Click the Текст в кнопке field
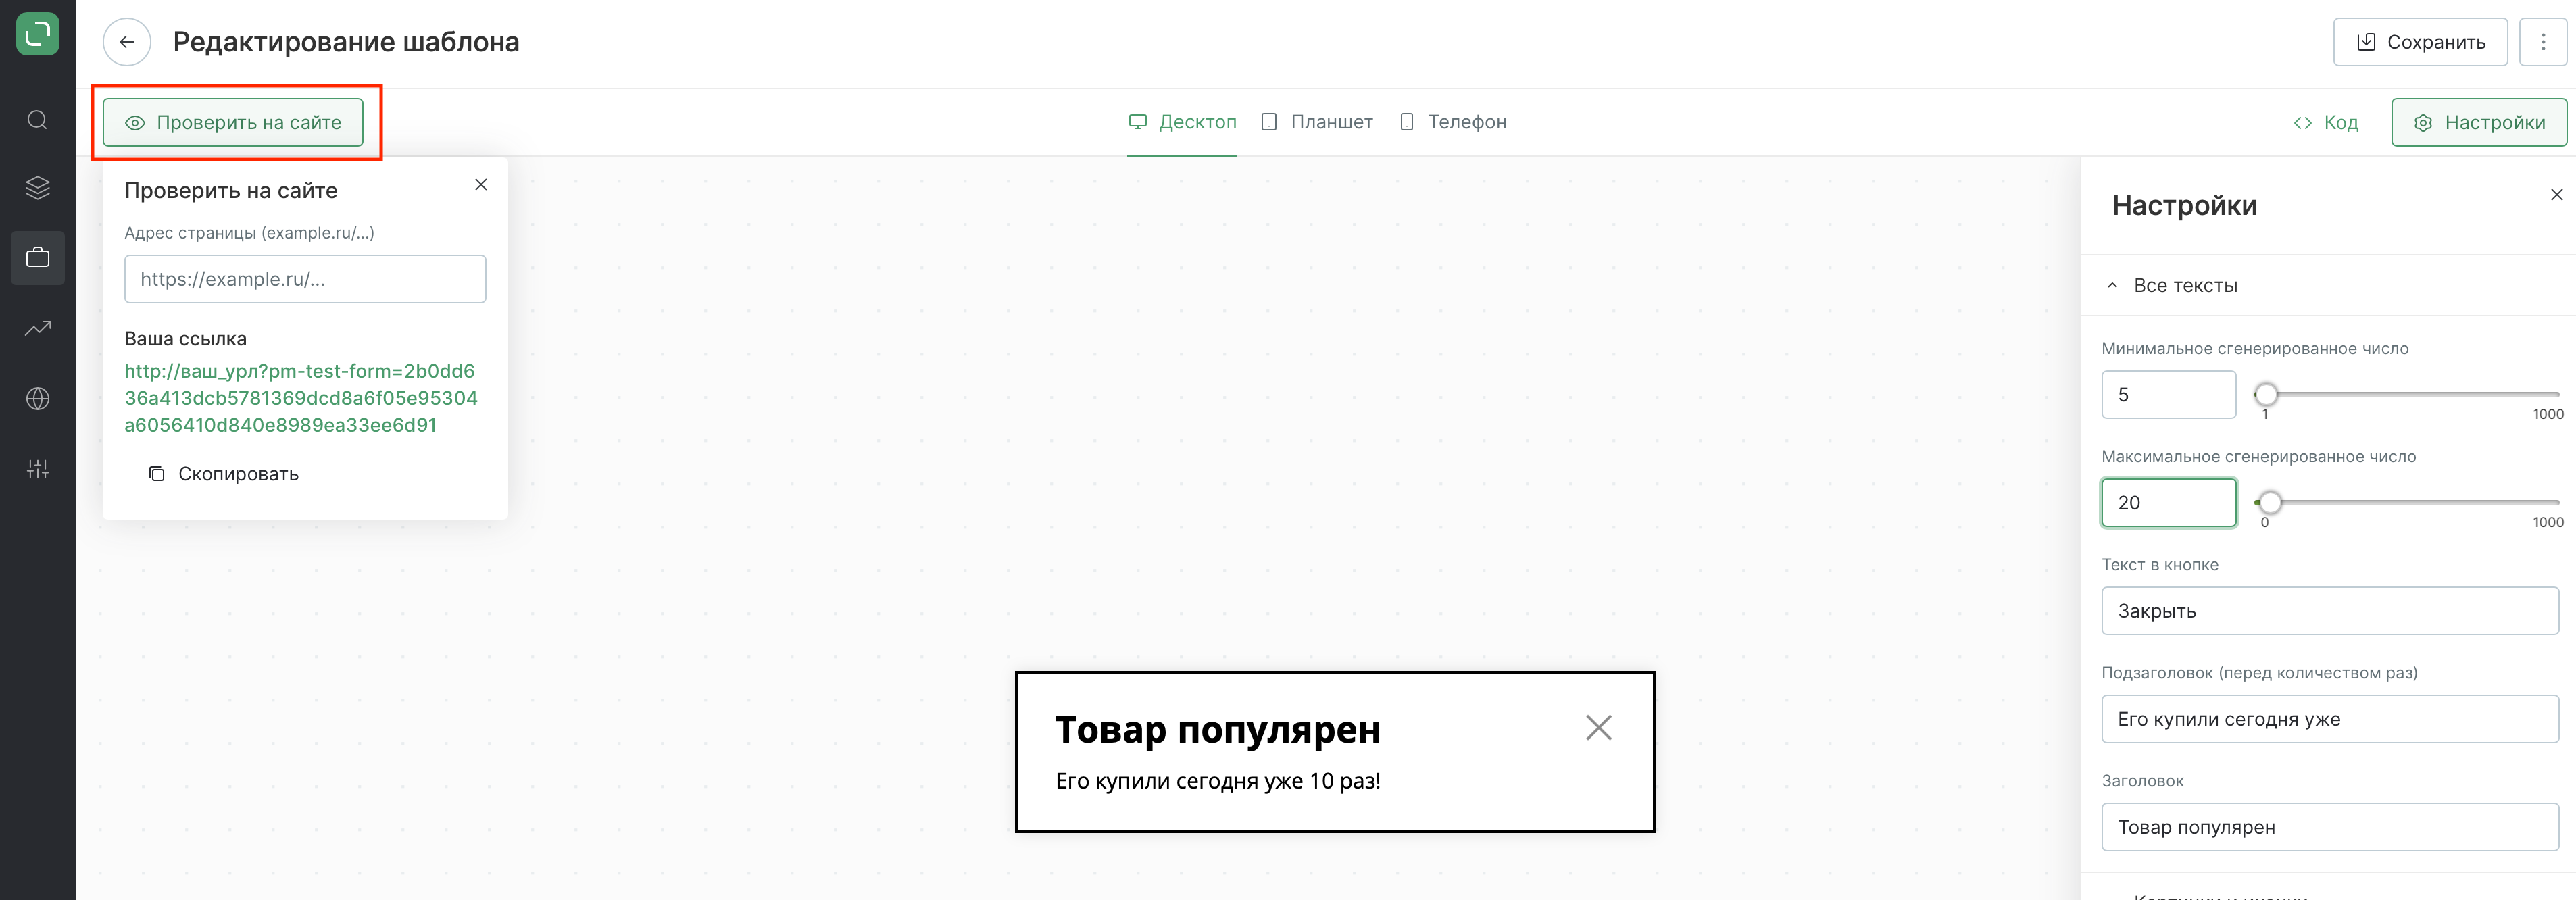This screenshot has height=900, width=2576. (2329, 611)
